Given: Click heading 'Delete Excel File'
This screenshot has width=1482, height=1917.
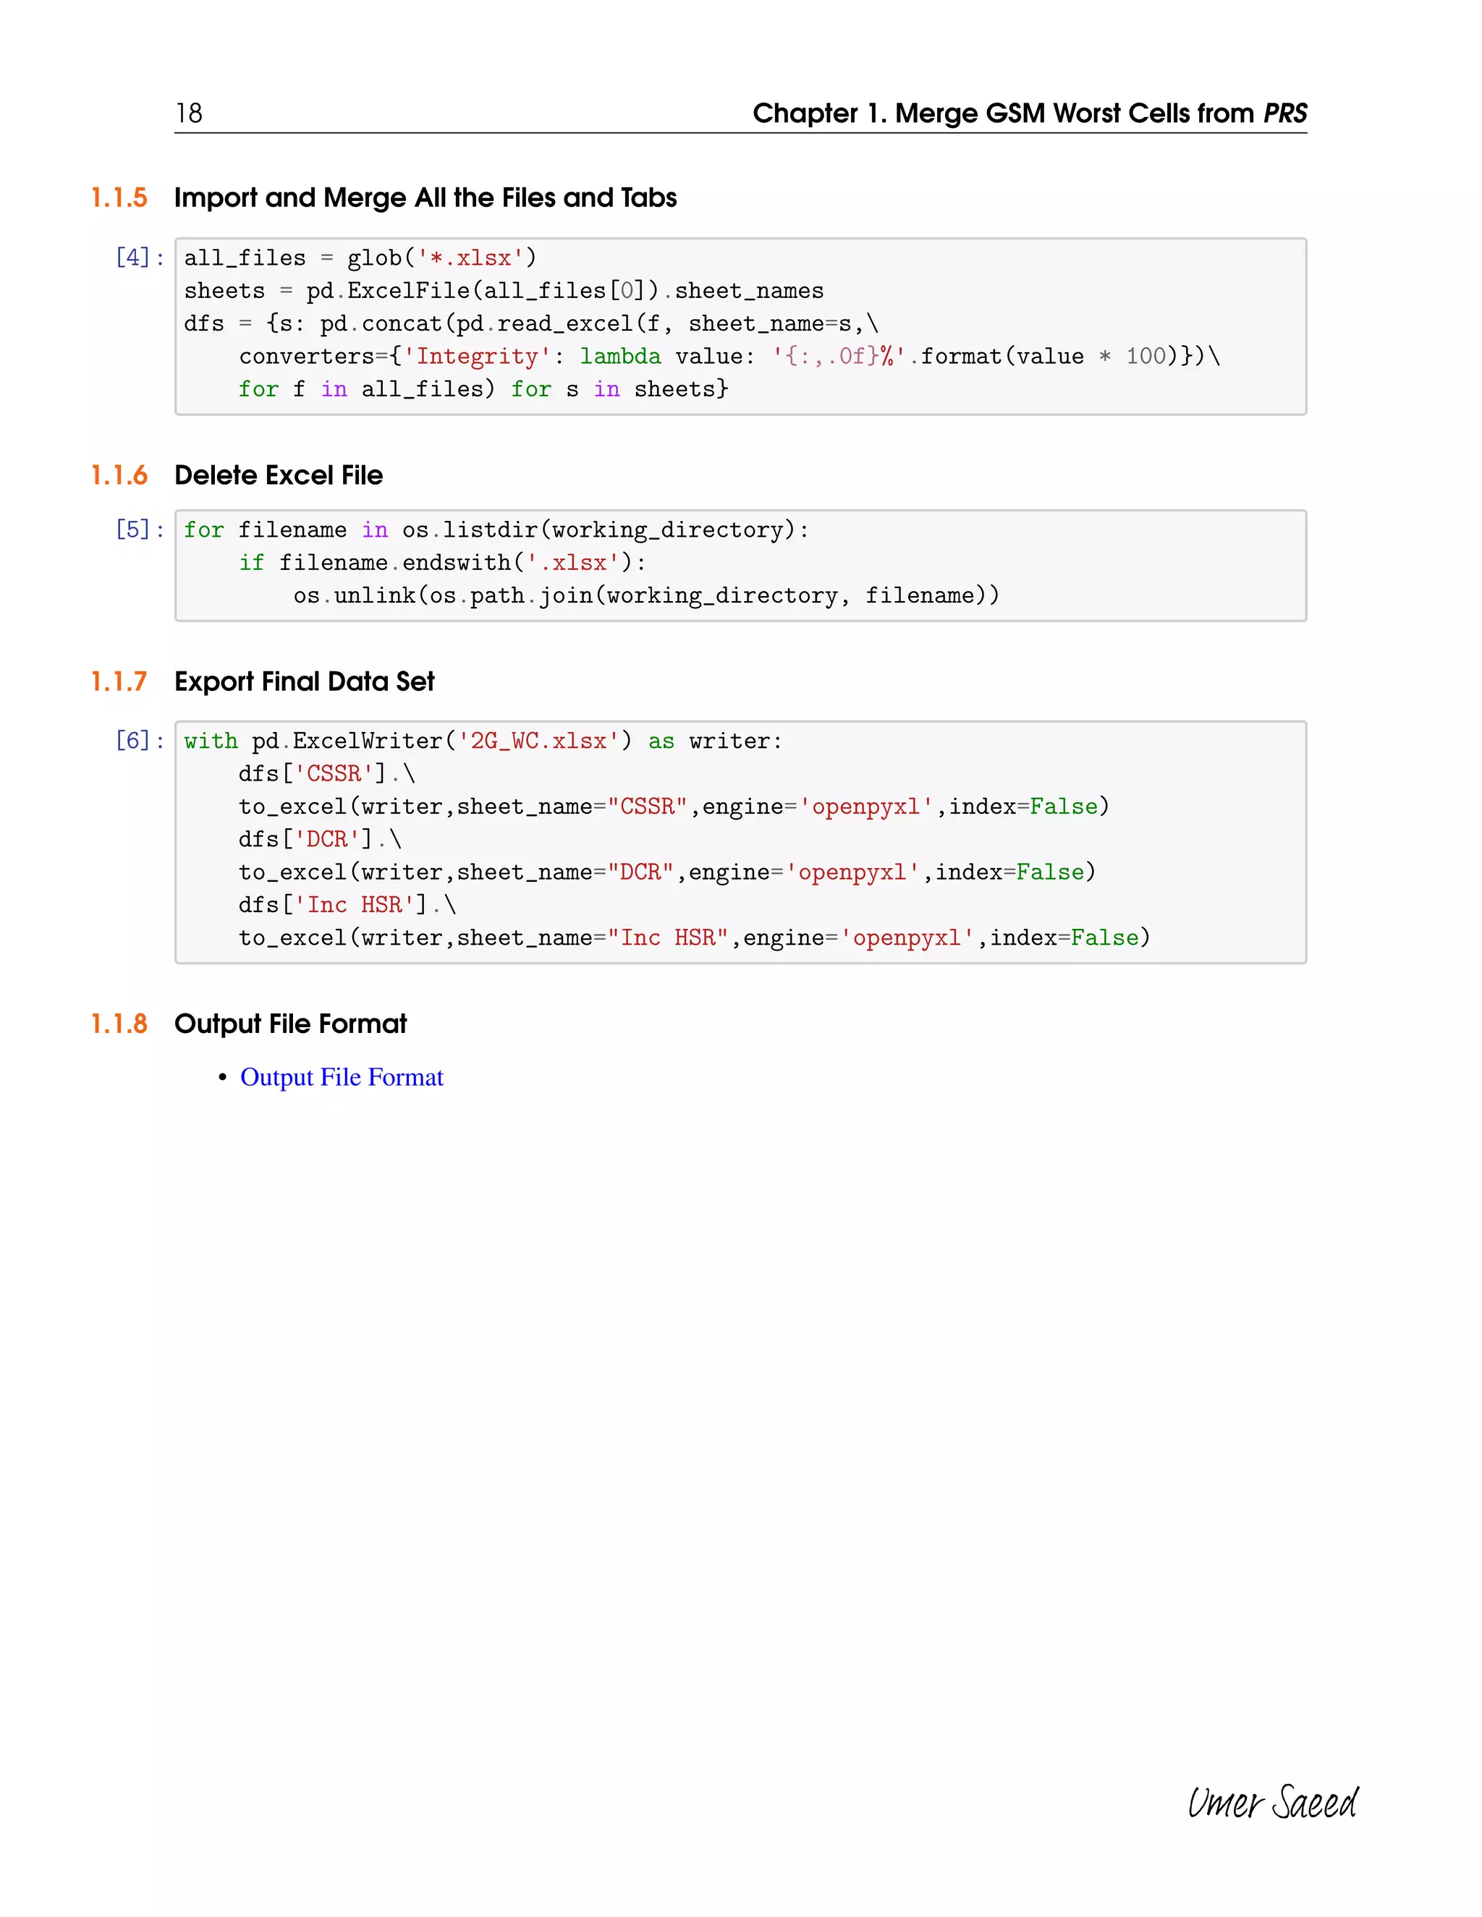Looking at the screenshot, I should tap(279, 475).
